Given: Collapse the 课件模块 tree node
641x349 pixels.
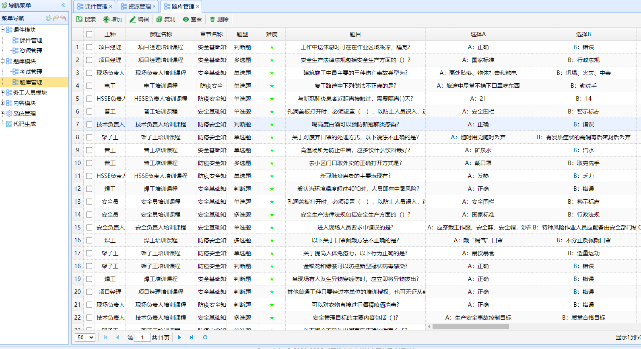Looking at the screenshot, I should coord(3,29).
